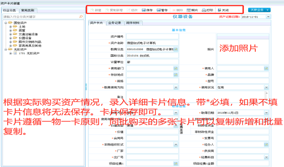
Task: Select 仪器设备 in the category tree
Action: click(x=25, y=38)
